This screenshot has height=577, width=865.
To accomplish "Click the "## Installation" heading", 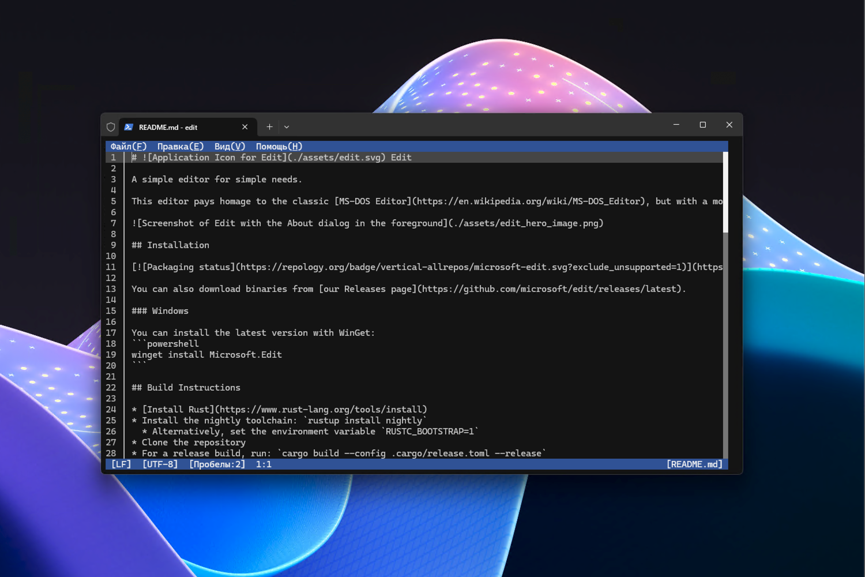I will pos(170,245).
